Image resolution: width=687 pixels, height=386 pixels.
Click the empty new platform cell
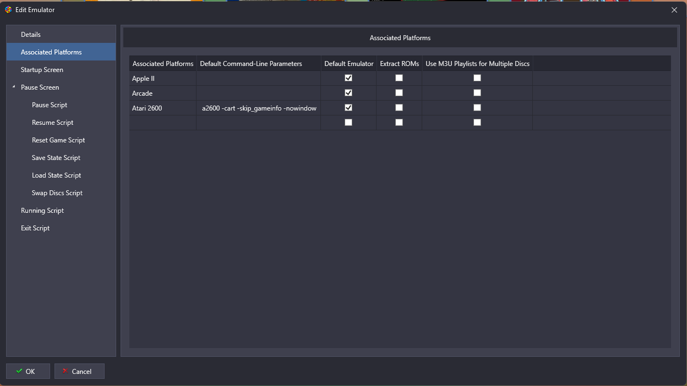click(163, 123)
